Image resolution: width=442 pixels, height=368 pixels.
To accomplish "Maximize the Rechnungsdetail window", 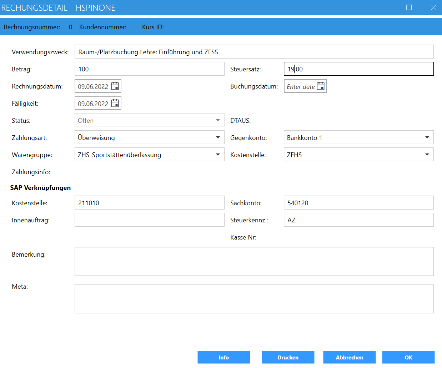I will coord(409,7).
